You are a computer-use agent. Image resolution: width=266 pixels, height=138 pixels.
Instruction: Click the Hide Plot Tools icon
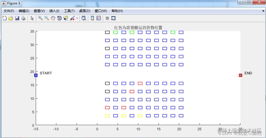point(107,18)
